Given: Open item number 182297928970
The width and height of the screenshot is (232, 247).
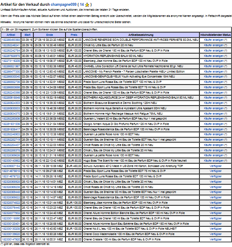Looking at the screenshot, I should tap(11, 56).
